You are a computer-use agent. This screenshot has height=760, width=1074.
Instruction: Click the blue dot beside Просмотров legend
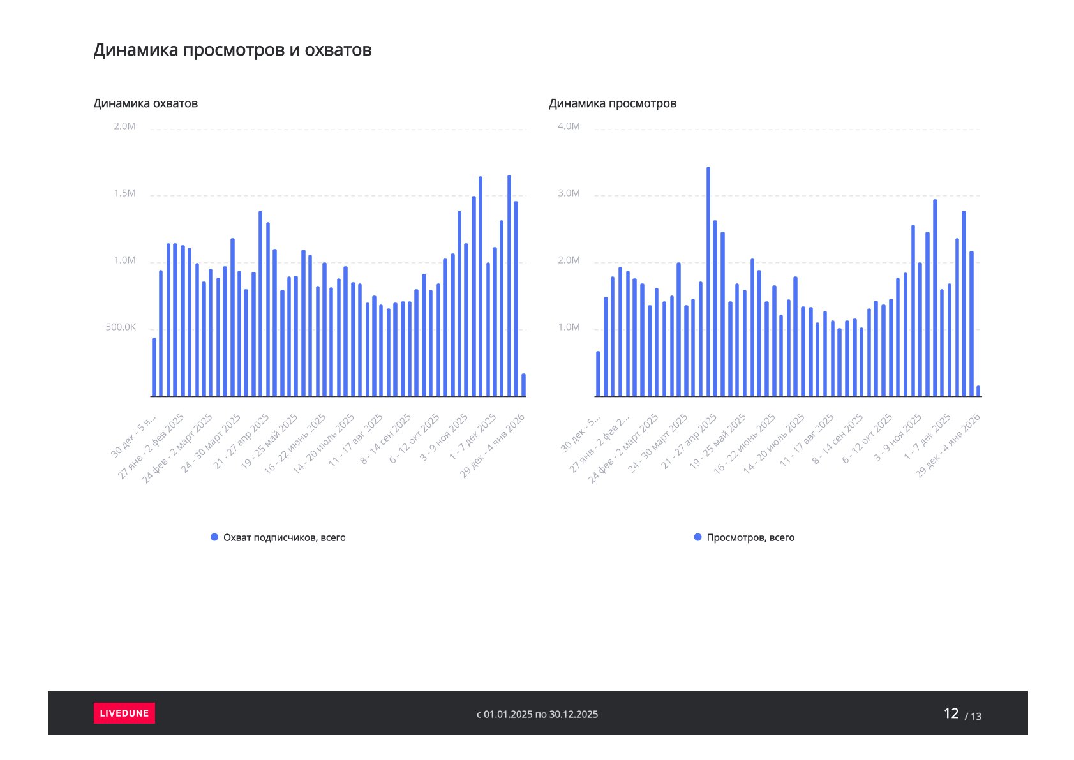coord(697,537)
